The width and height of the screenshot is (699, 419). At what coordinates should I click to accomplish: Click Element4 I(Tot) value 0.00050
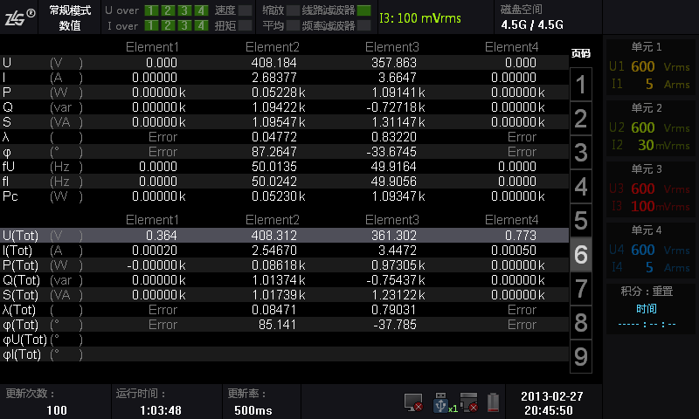[x=514, y=251]
